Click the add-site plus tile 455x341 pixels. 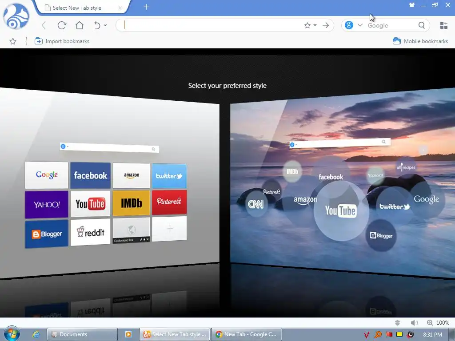(169, 229)
